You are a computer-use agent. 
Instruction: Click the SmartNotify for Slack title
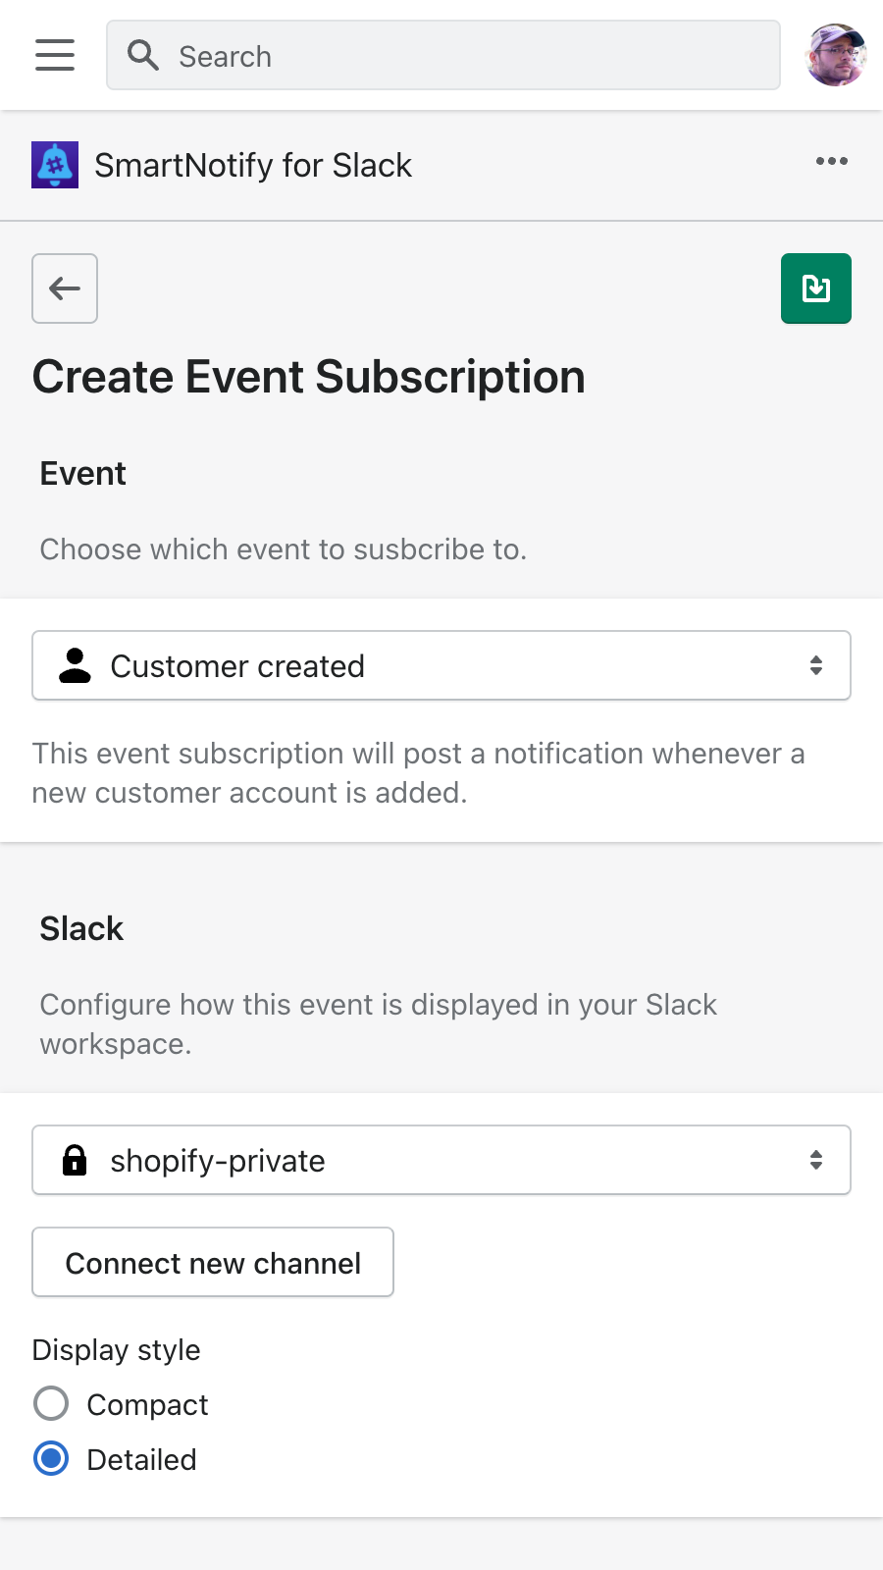[253, 166]
